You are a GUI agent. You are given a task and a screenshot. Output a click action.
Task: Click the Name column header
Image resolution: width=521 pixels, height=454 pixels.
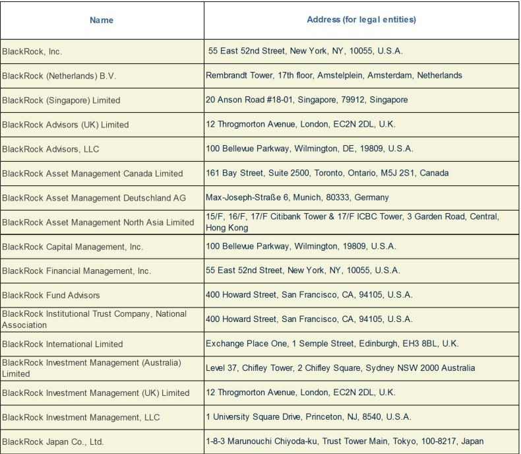(x=102, y=20)
